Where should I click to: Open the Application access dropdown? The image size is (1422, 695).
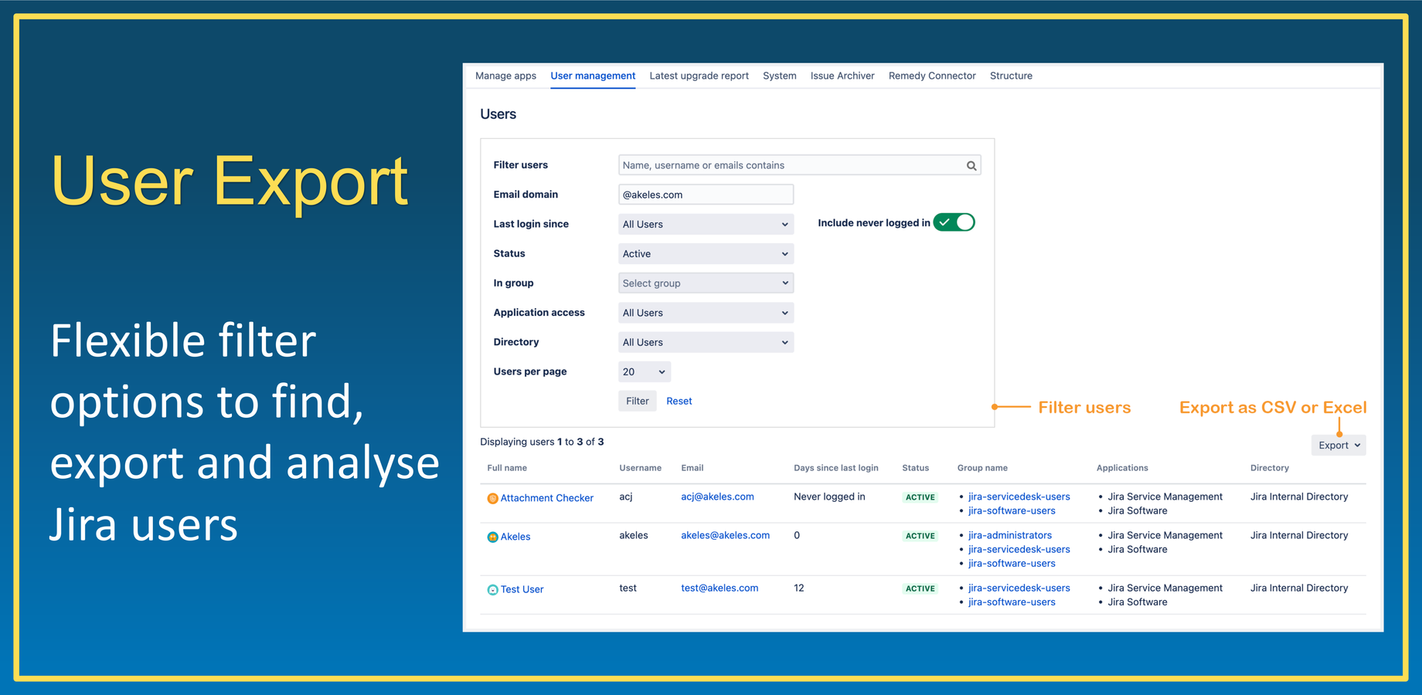706,313
